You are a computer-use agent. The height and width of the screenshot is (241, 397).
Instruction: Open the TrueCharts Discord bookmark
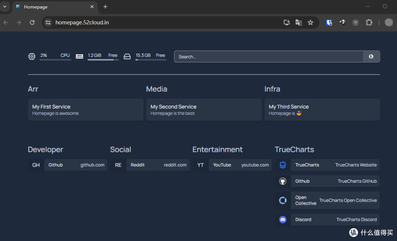327,219
